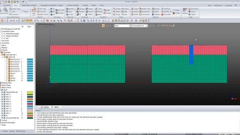Image resolution: width=240 pixels, height=135 pixels.
Task: Open the Function dropdown
Action: click(14, 14)
